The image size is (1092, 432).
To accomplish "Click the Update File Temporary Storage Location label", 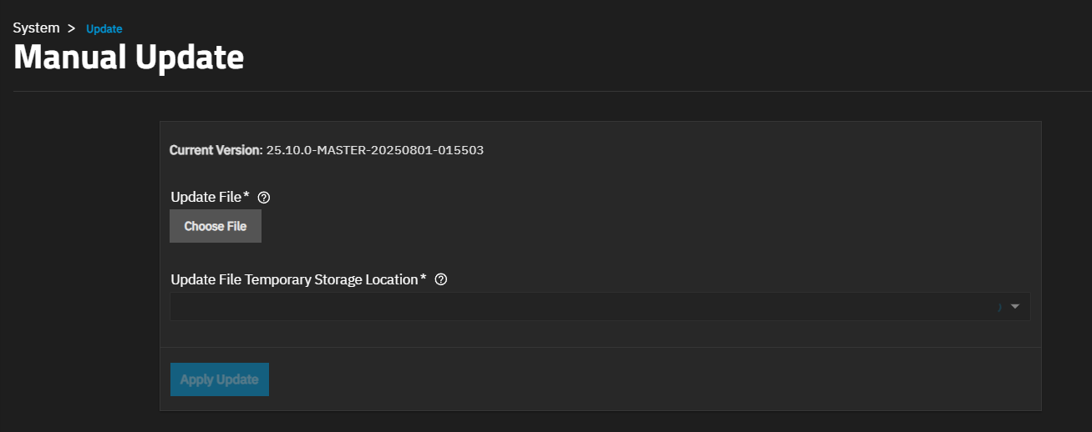I will [x=293, y=279].
